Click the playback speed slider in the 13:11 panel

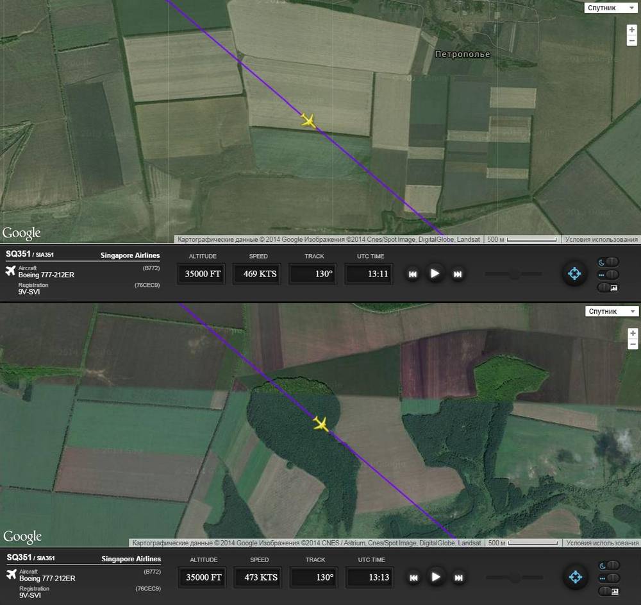(513, 274)
